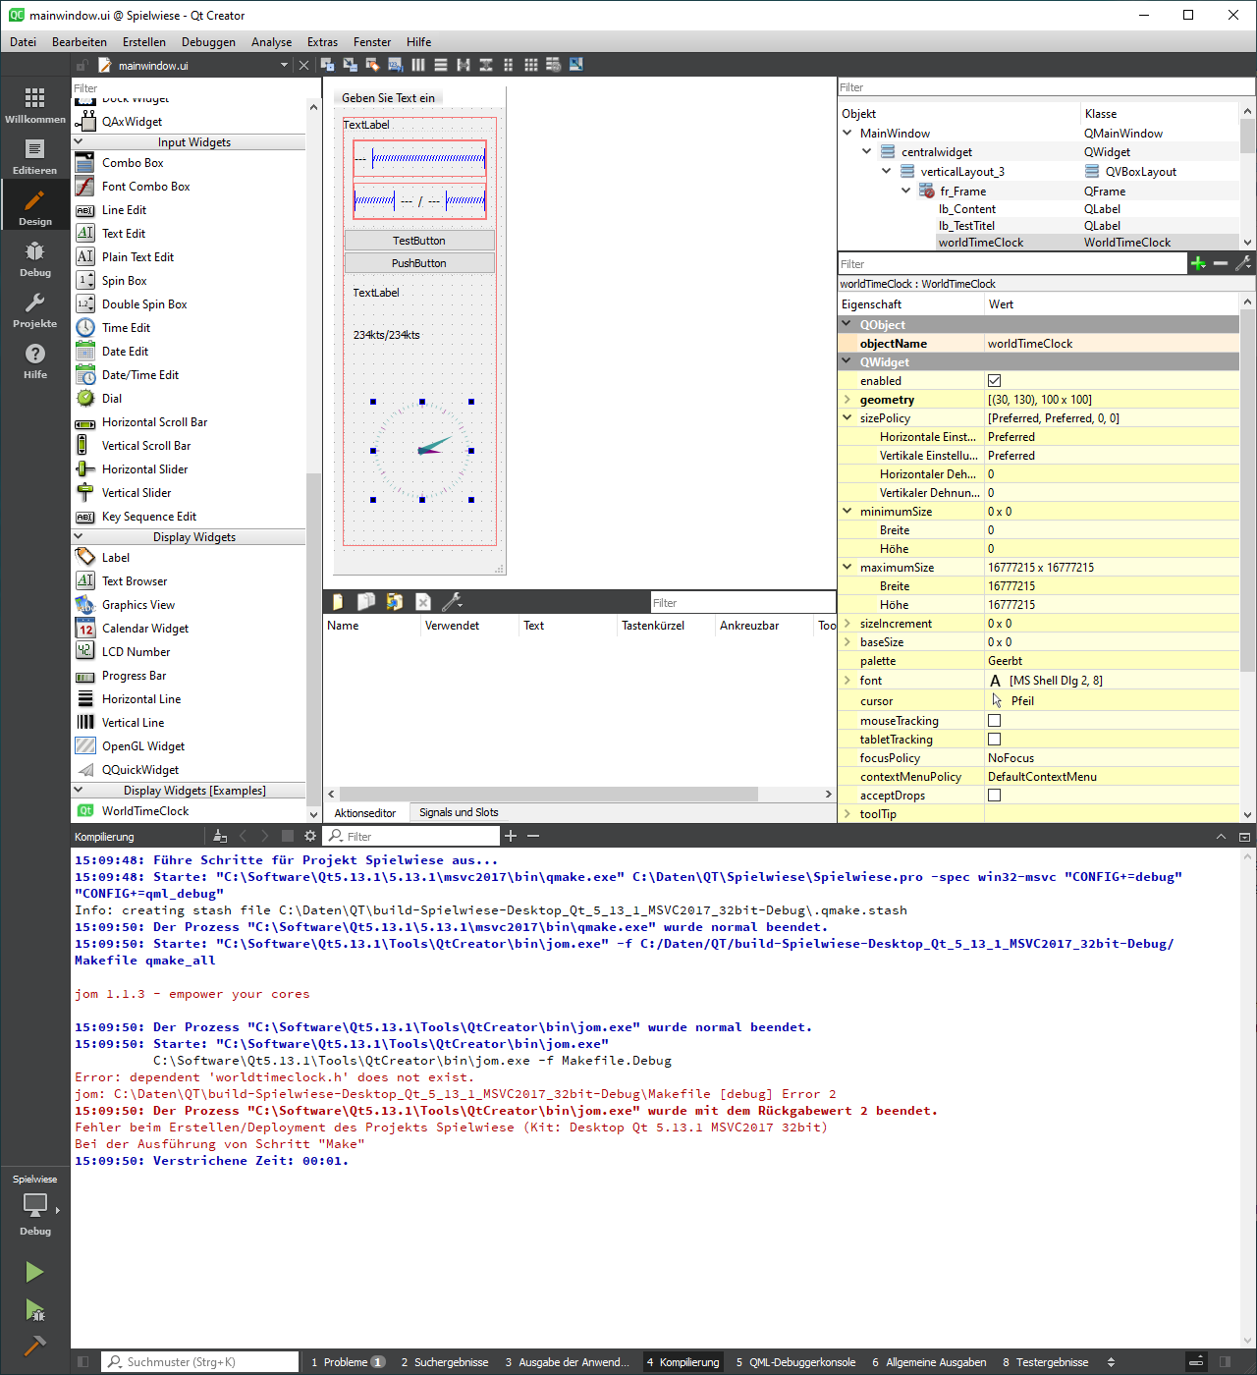Click the Adjust Size toolbar icon
Image resolution: width=1257 pixels, height=1375 pixels.
tap(576, 65)
